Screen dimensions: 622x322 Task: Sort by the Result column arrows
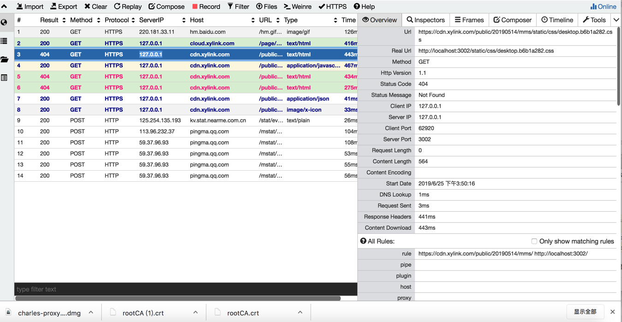(x=64, y=20)
